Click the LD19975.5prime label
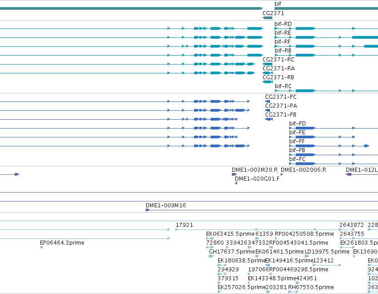 coord(327,252)
